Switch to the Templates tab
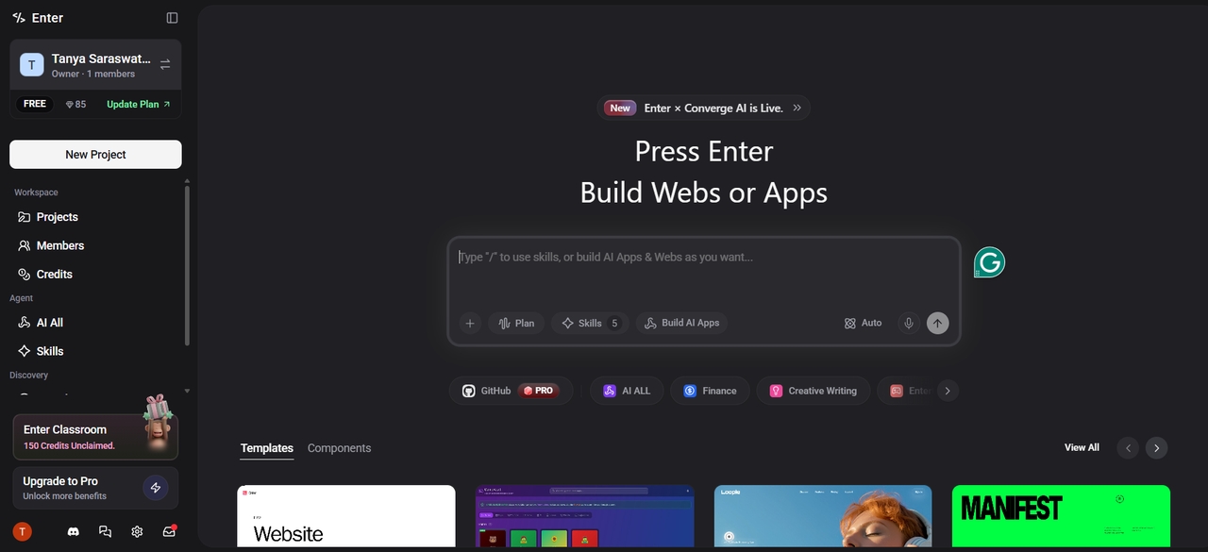Viewport: 1208px width, 552px height. pos(267,448)
